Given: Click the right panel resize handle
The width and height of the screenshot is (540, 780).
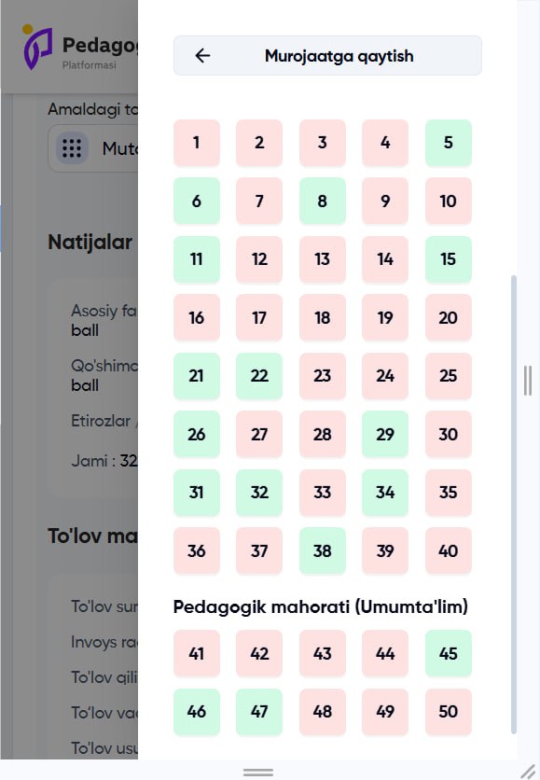Looking at the screenshot, I should point(526,381).
